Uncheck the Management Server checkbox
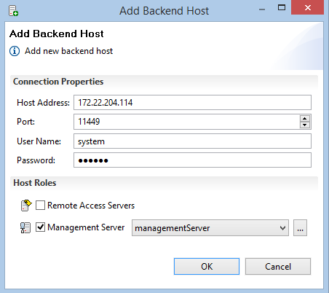This screenshot has width=329, height=293. pos(40,227)
